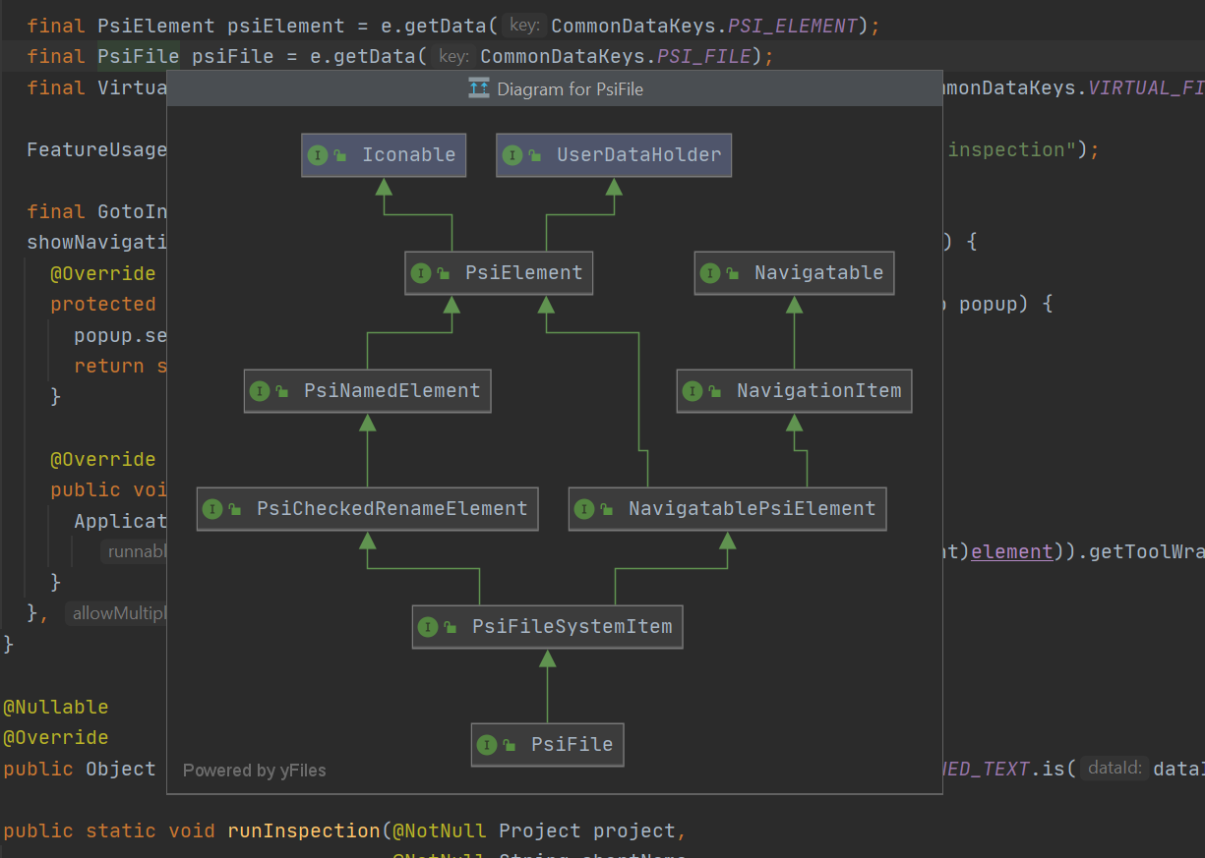The width and height of the screenshot is (1205, 858).
Task: Click the underlined 'element' reference in code
Action: tap(1012, 551)
